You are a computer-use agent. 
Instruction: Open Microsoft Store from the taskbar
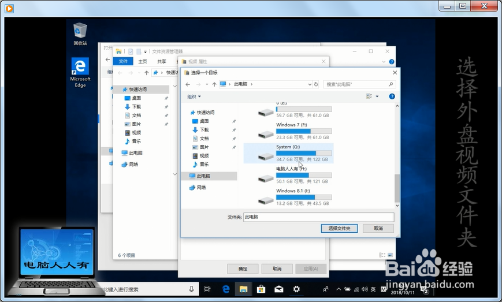click(x=261, y=289)
